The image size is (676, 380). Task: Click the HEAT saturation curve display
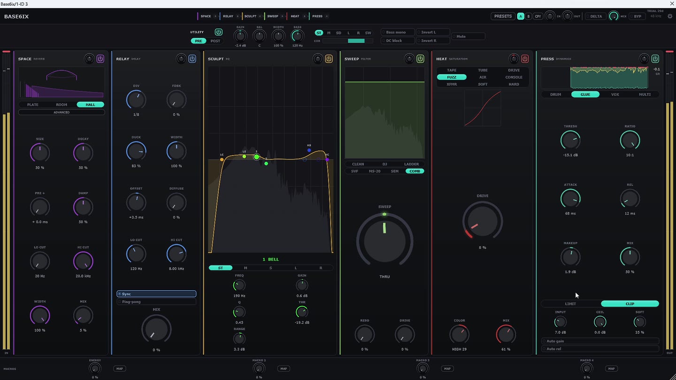click(x=483, y=108)
